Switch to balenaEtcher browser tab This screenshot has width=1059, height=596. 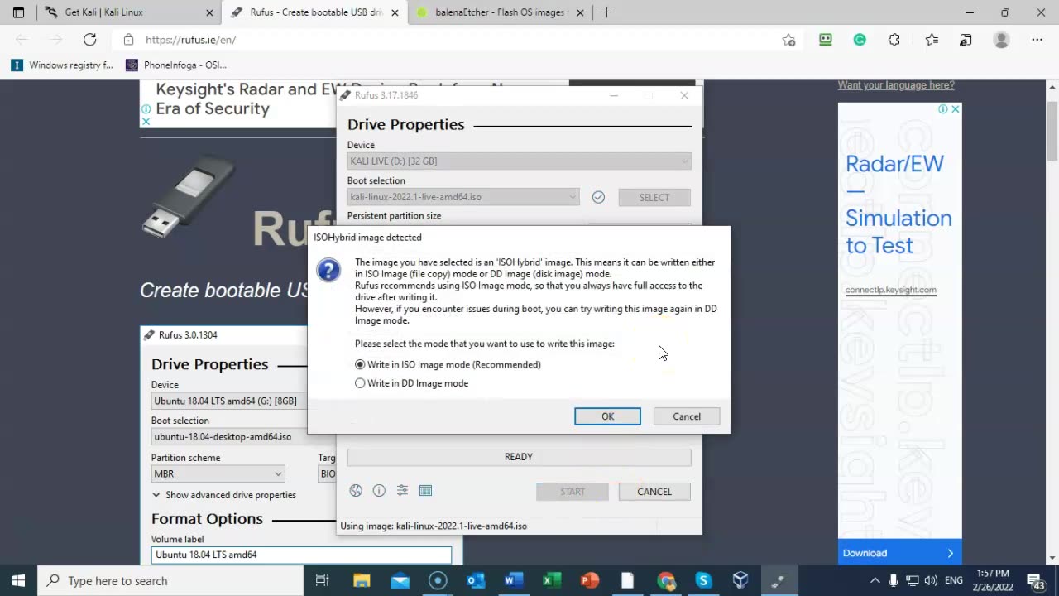(500, 12)
